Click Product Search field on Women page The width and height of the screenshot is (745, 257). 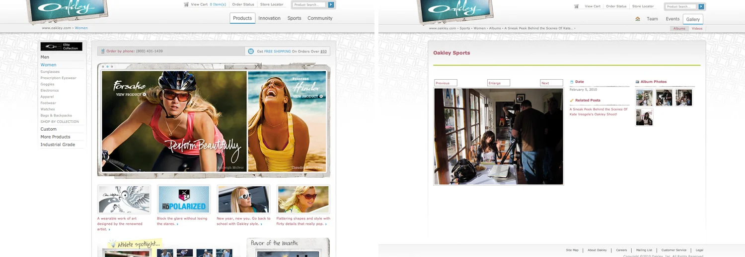[x=309, y=5]
